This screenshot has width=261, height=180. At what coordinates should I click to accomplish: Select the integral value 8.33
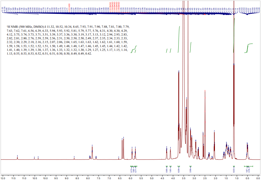pyautogui.click(x=233, y=170)
